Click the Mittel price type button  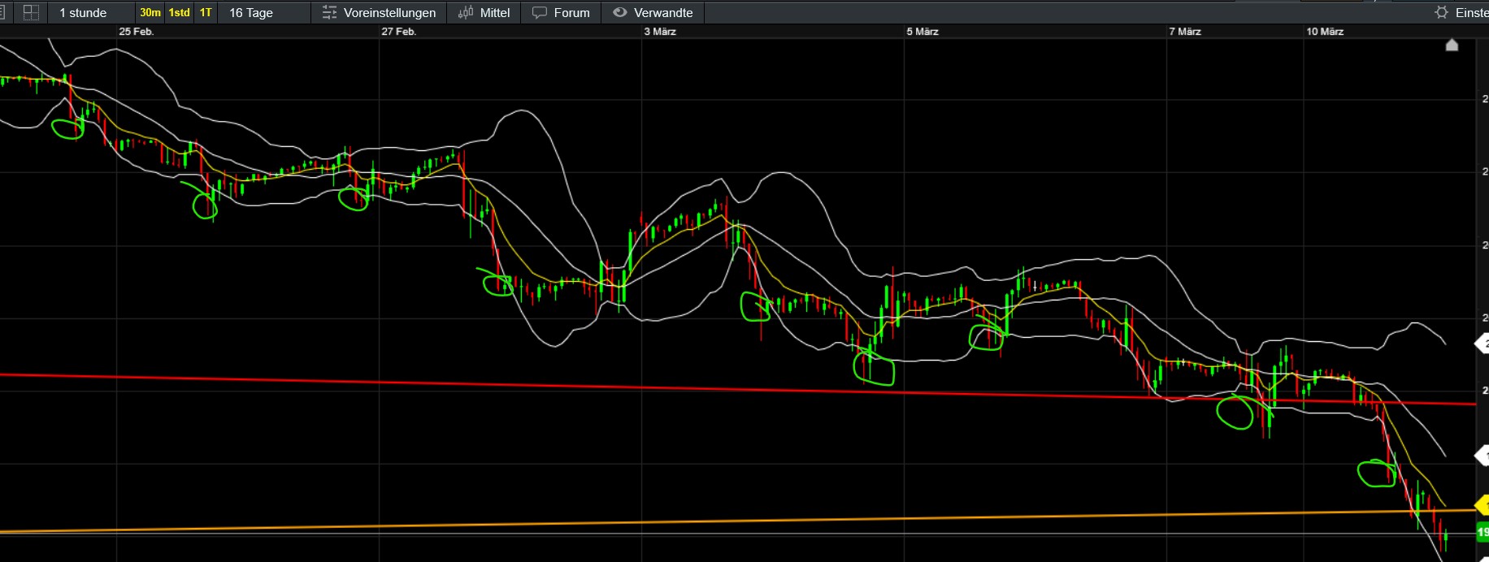point(495,12)
